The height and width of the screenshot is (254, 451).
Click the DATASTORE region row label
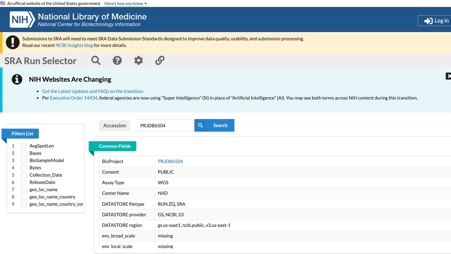pyautogui.click(x=122, y=225)
